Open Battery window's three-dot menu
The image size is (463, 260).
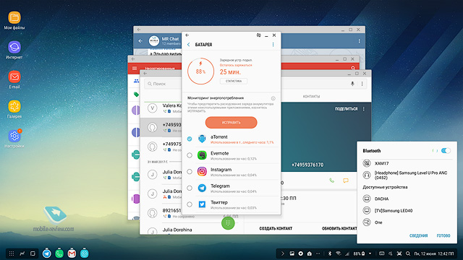[x=273, y=45]
